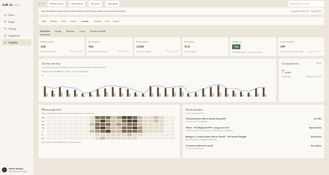
Task: Click 12 sessions could not be scored
Action: click(199, 146)
